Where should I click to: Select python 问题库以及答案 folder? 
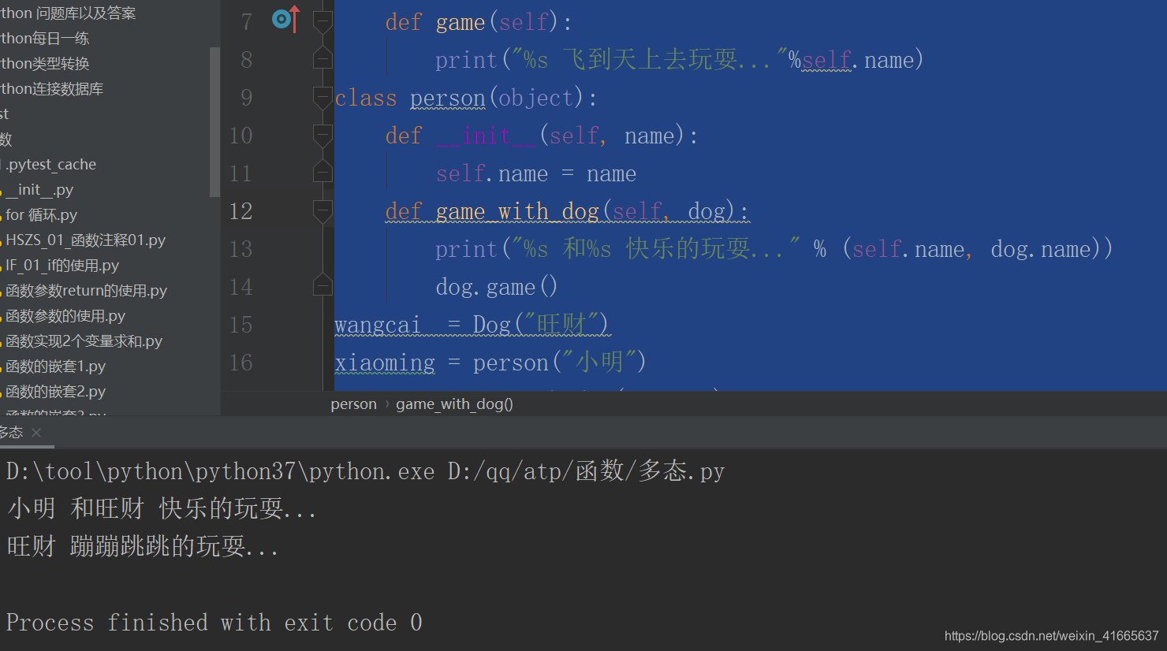click(x=68, y=13)
